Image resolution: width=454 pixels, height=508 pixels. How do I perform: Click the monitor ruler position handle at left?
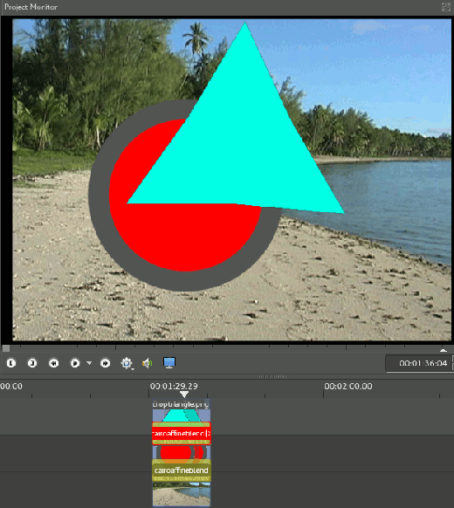pyautogui.click(x=6, y=348)
